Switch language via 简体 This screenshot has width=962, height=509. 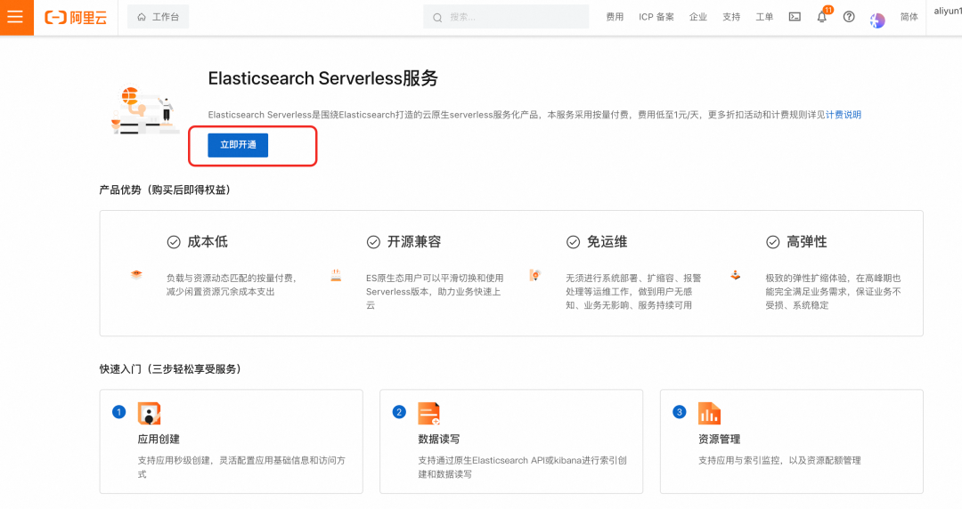pos(909,17)
